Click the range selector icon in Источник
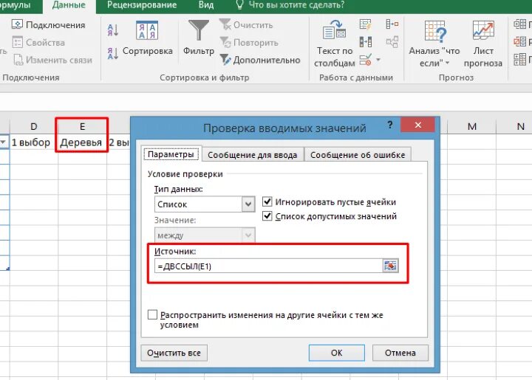532x380 pixels. [x=391, y=266]
